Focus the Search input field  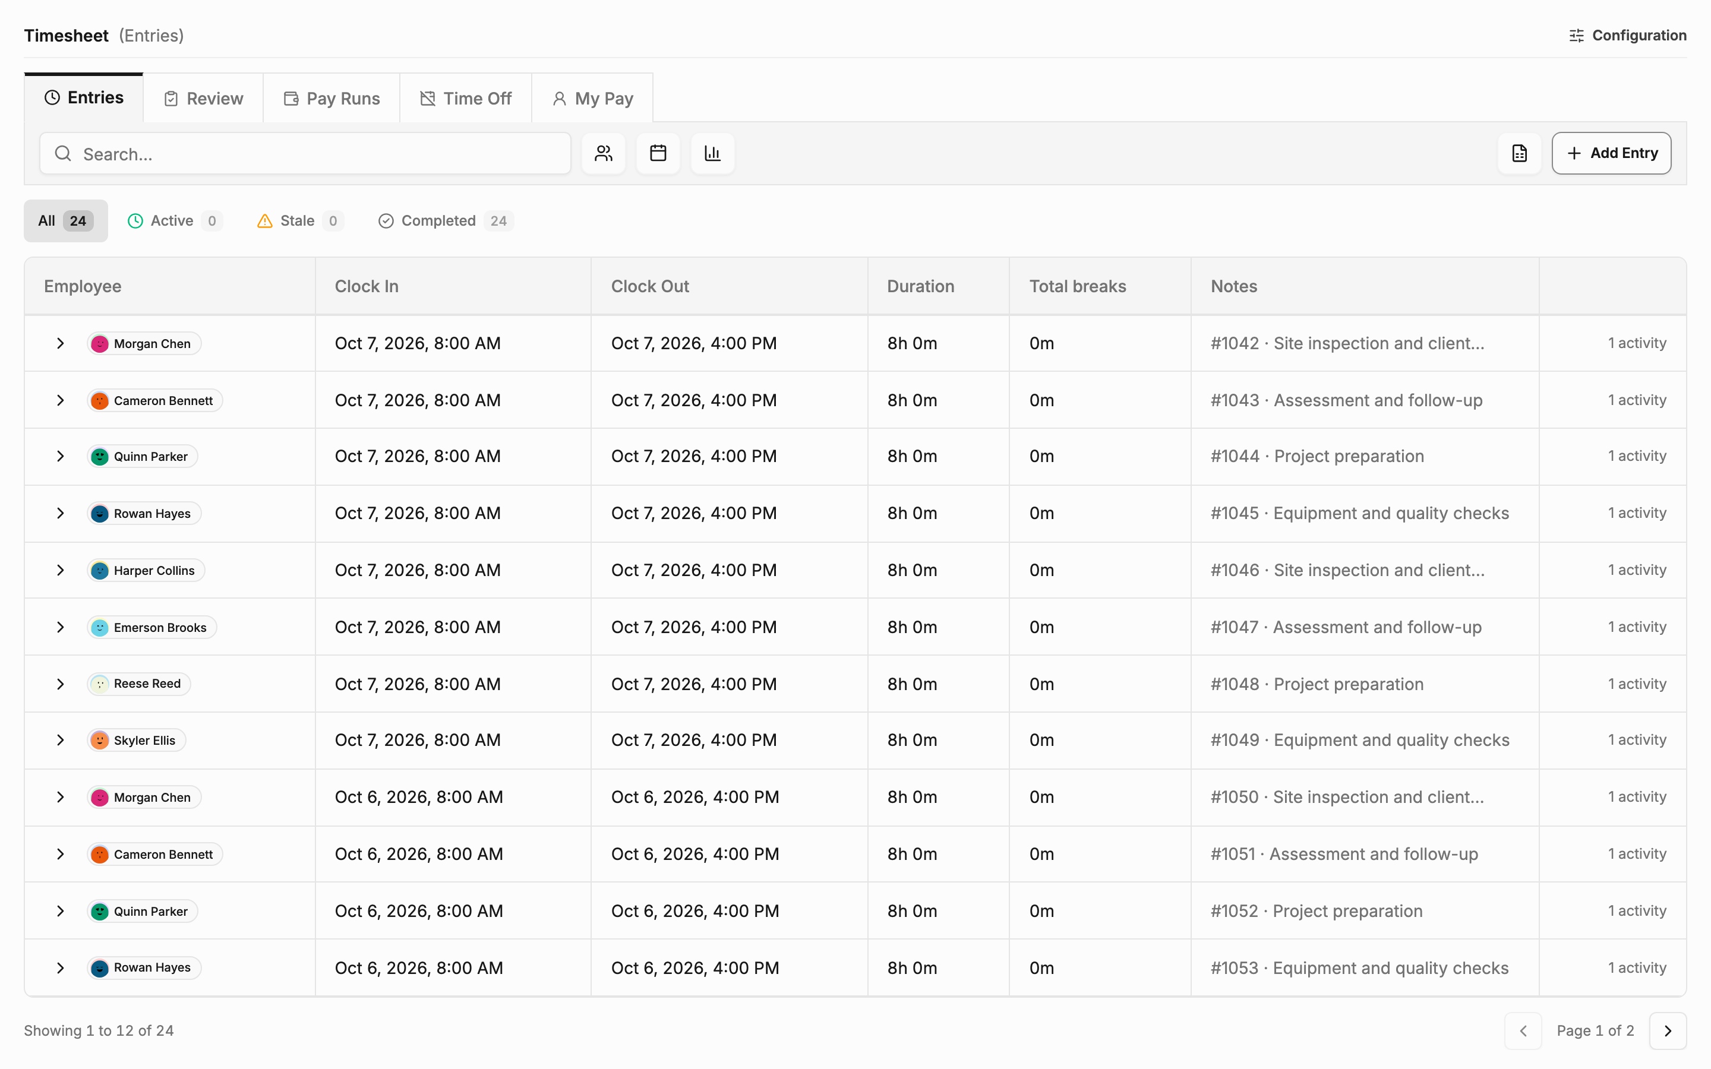coord(305,153)
